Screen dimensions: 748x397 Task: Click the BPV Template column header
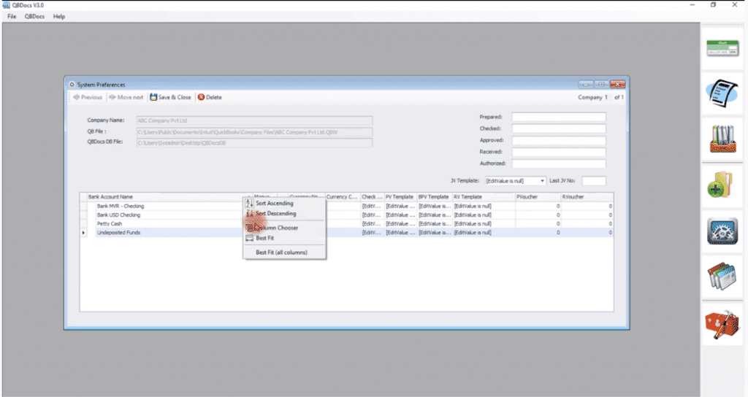click(x=434, y=197)
